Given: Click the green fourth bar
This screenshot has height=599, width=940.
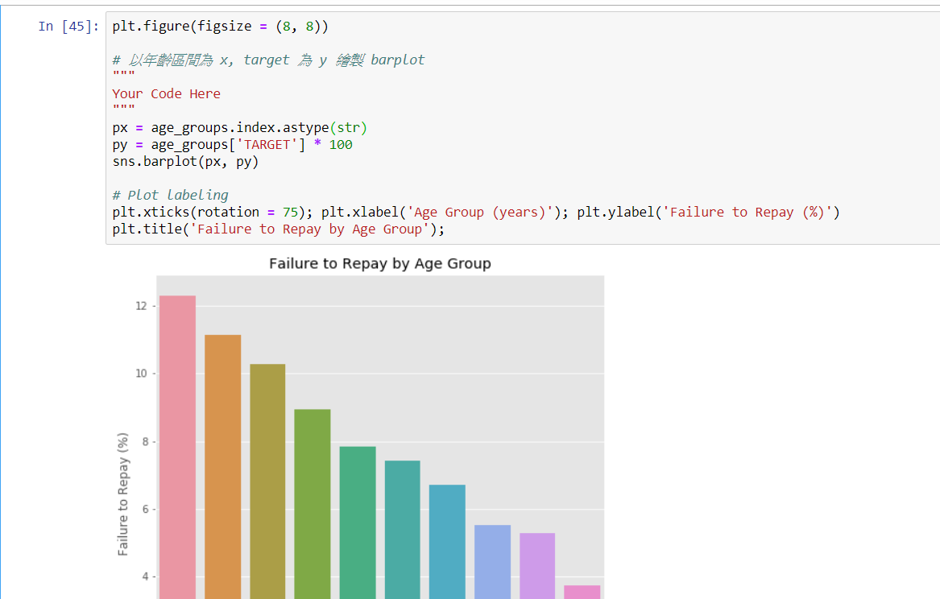Looking at the screenshot, I should 312,503.
